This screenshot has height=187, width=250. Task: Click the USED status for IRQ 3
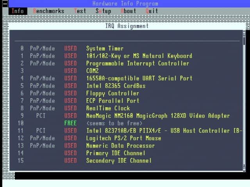[70, 71]
